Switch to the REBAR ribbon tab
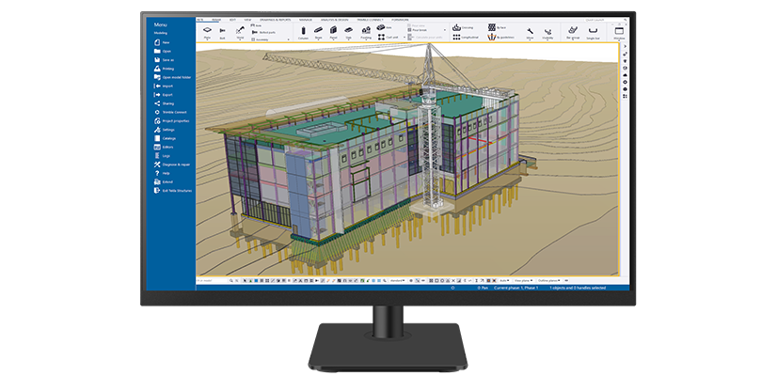777x376 pixels. tap(216, 20)
